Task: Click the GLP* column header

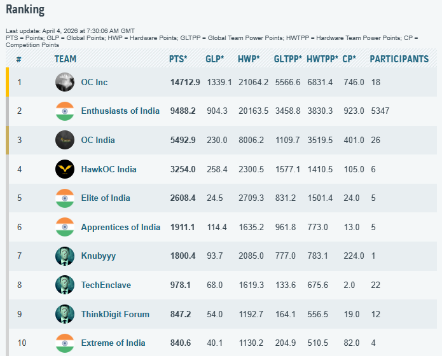Action: [215, 59]
